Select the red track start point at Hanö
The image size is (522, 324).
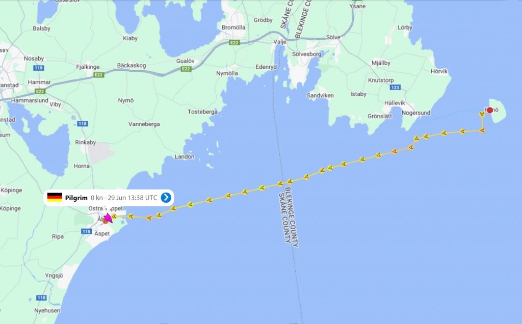[x=490, y=110]
